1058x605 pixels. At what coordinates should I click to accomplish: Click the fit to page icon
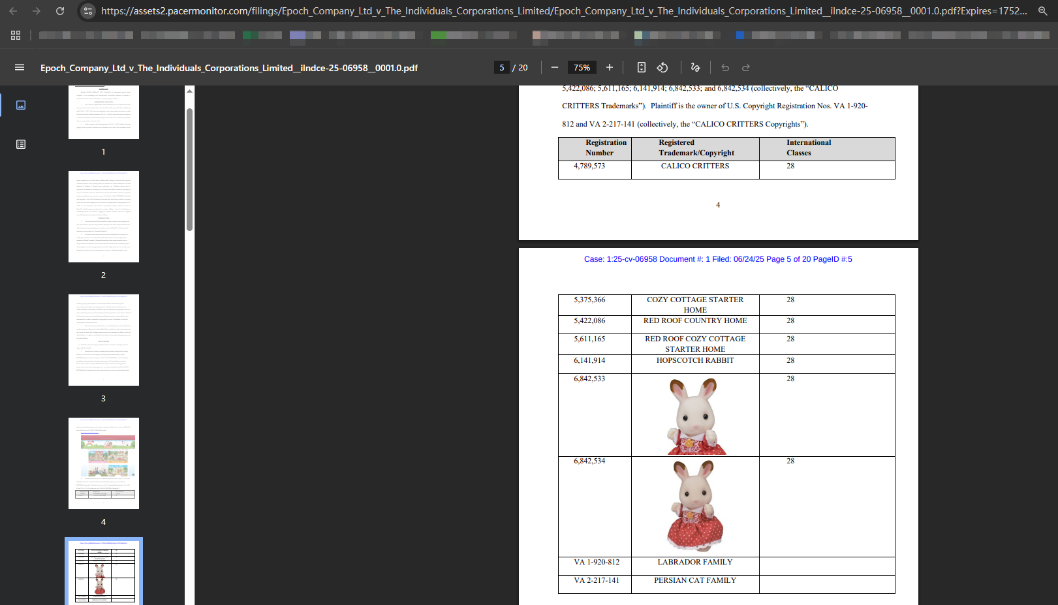(642, 67)
